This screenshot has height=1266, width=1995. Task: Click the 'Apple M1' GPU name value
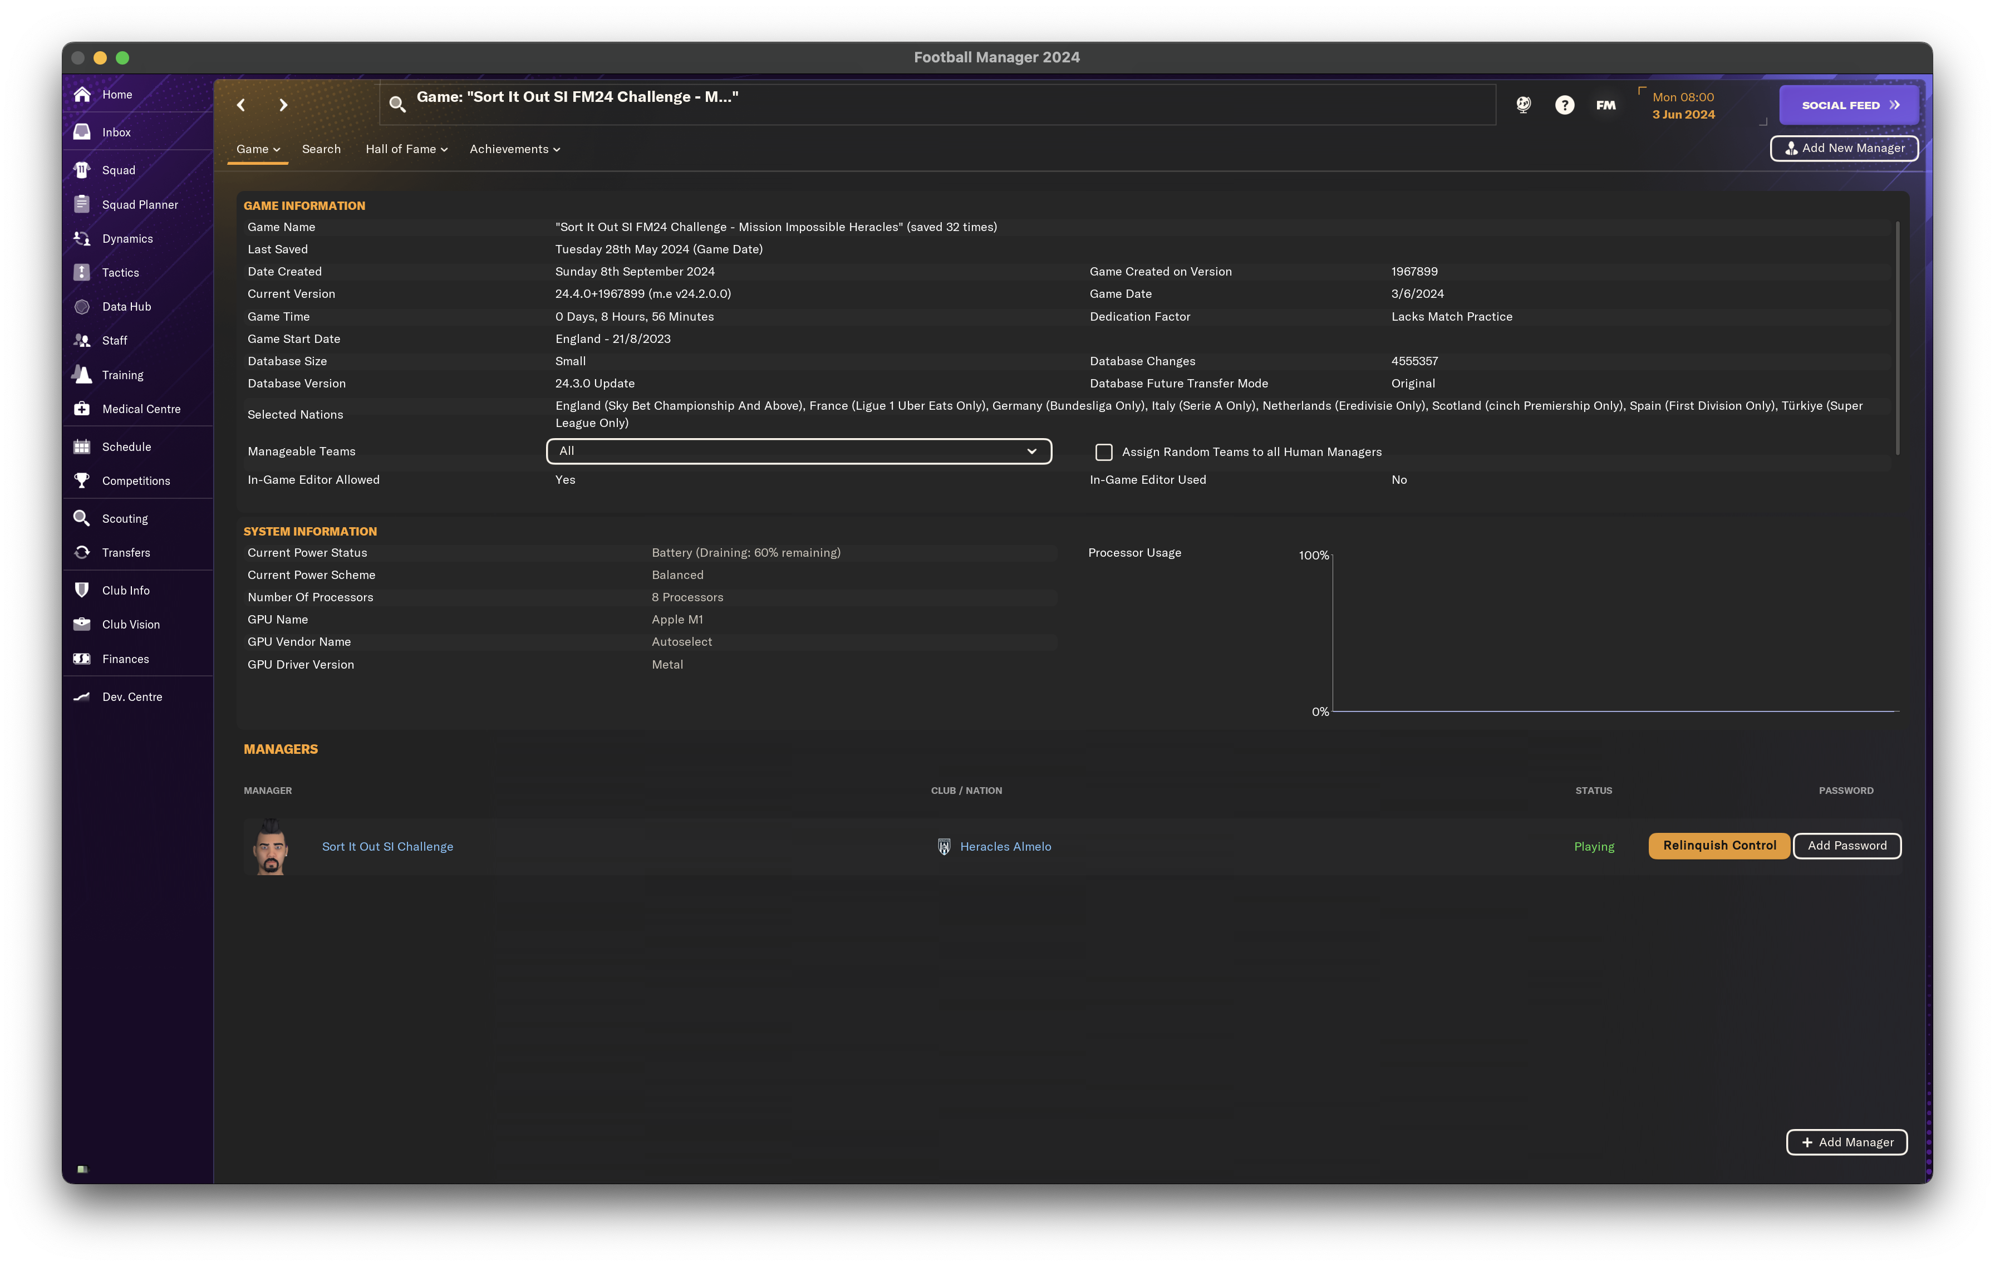click(x=677, y=620)
